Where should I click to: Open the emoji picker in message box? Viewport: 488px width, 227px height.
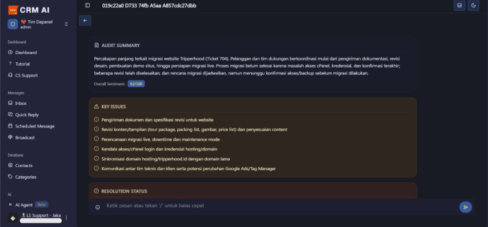pyautogui.click(x=98, y=207)
